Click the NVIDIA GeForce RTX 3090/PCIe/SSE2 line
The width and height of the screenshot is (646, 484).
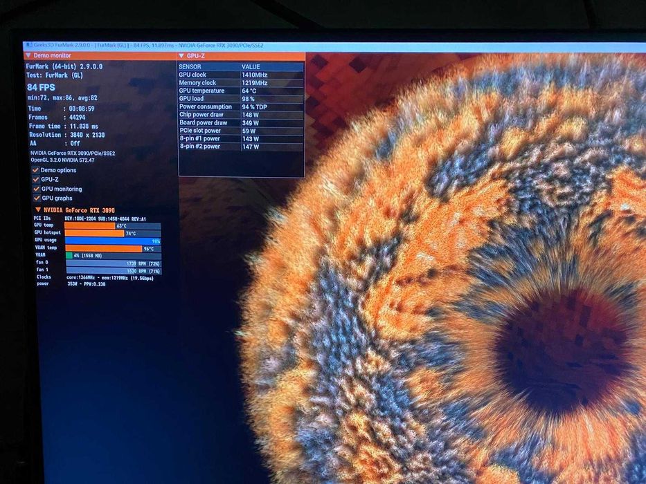73,153
